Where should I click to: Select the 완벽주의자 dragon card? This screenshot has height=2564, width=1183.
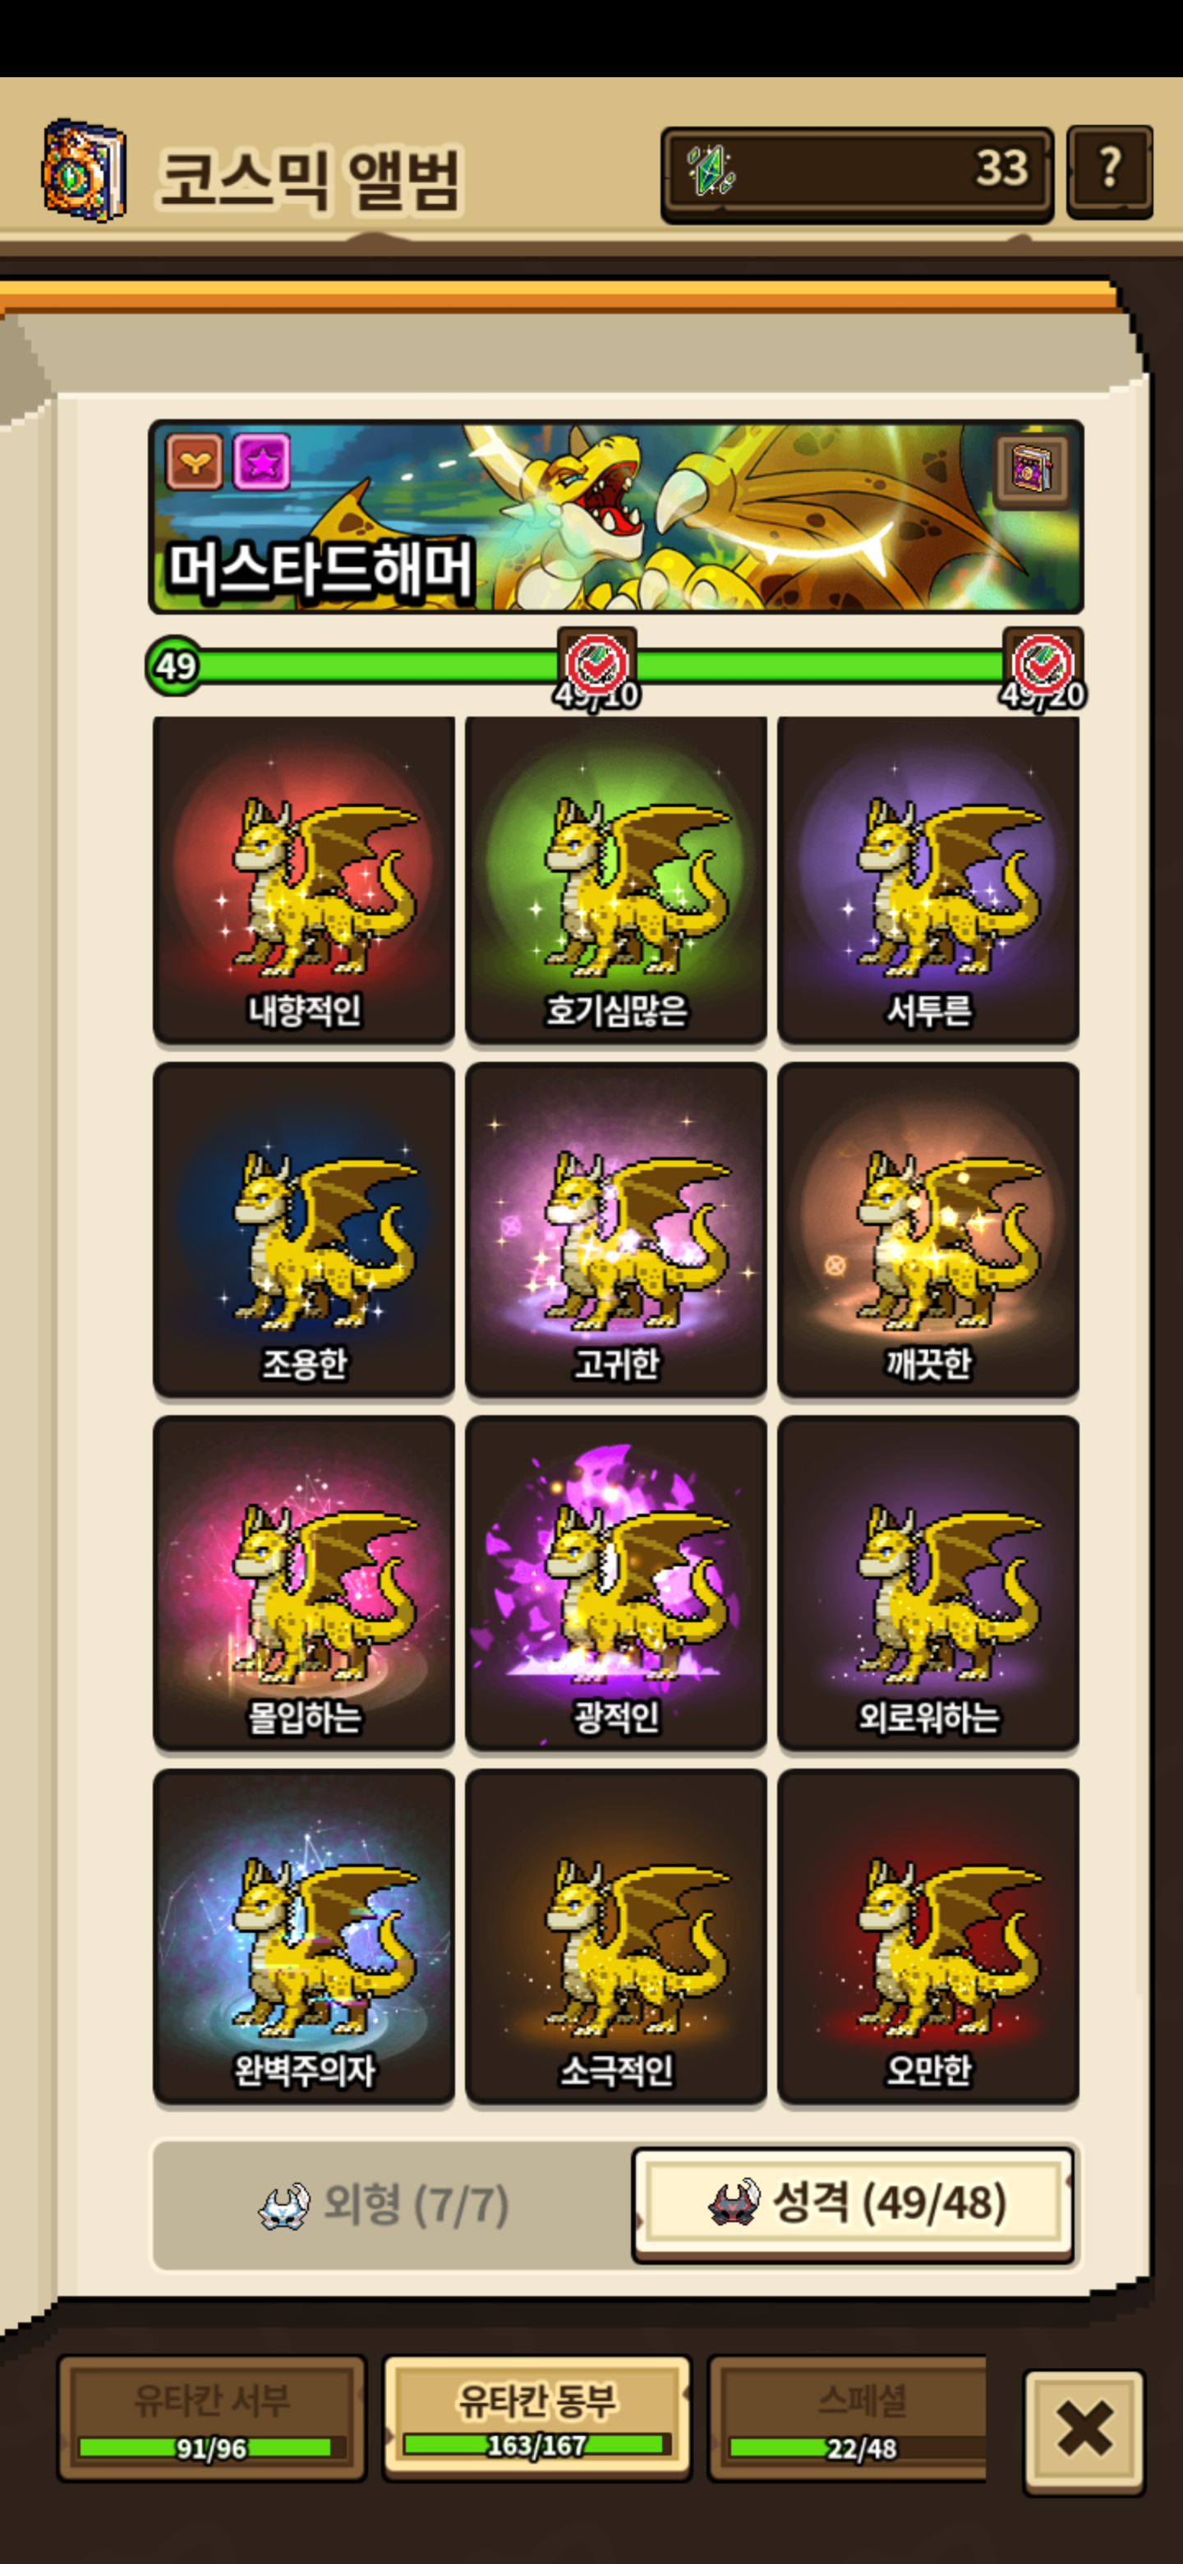(x=303, y=1936)
